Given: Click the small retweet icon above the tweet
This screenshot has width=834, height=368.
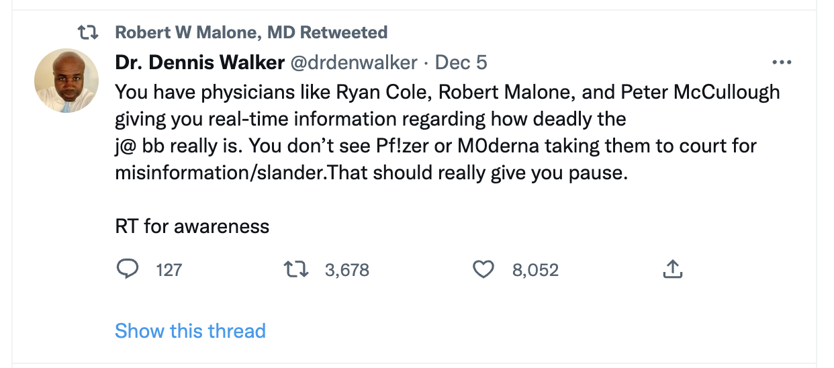Looking at the screenshot, I should [89, 32].
